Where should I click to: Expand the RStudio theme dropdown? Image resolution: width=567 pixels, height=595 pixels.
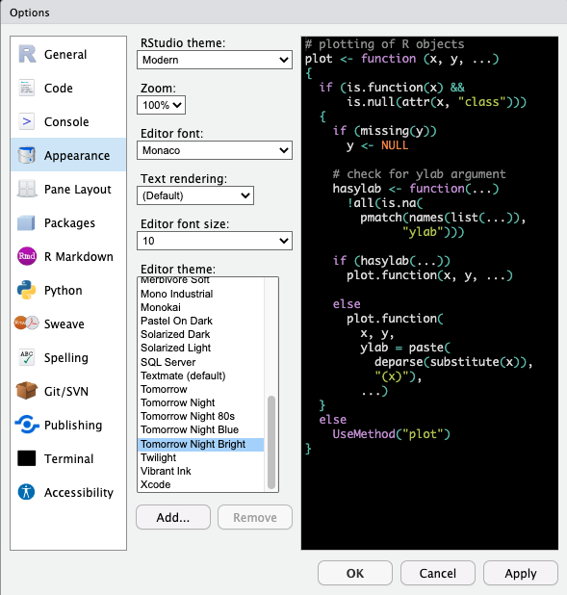[x=215, y=60]
